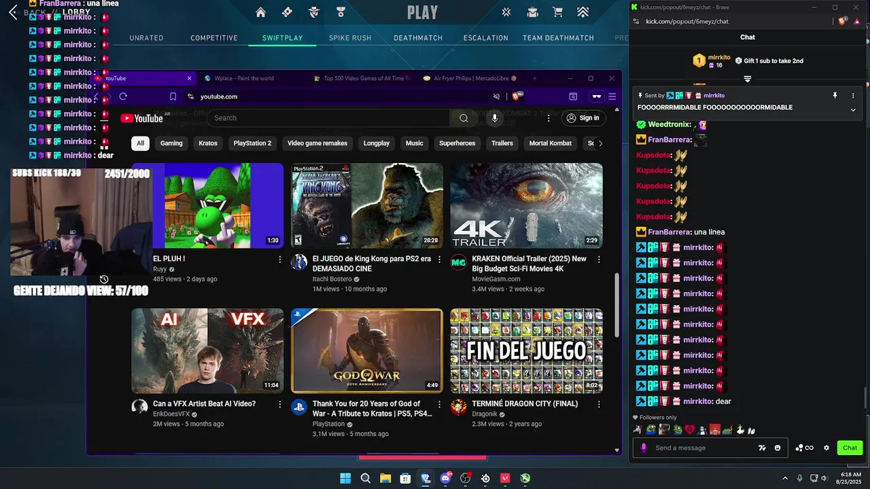The width and height of the screenshot is (870, 489).
Task: Click the Kick chat scrollbar
Action: (865, 398)
